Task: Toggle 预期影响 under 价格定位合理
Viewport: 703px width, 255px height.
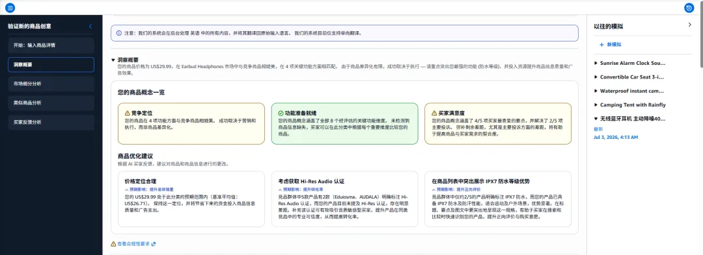Action: pos(149,189)
